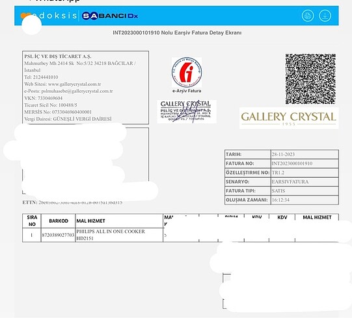Click the ETTN identifier text
352x318 pixels.
(x=72, y=202)
